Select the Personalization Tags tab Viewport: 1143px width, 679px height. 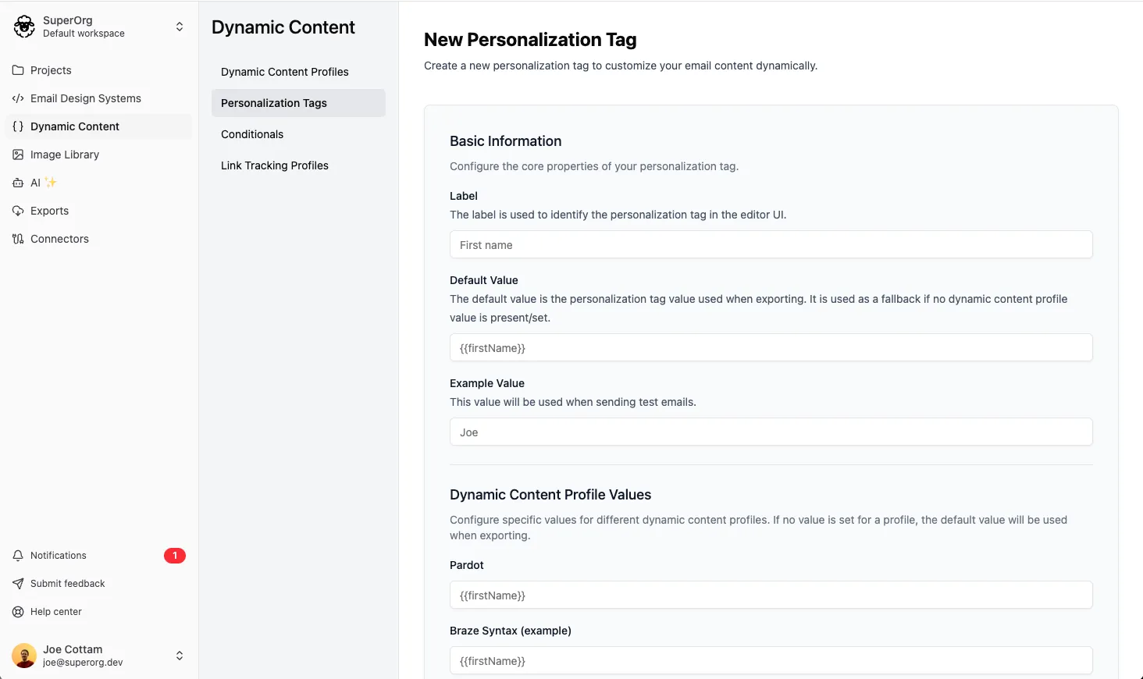(x=273, y=103)
